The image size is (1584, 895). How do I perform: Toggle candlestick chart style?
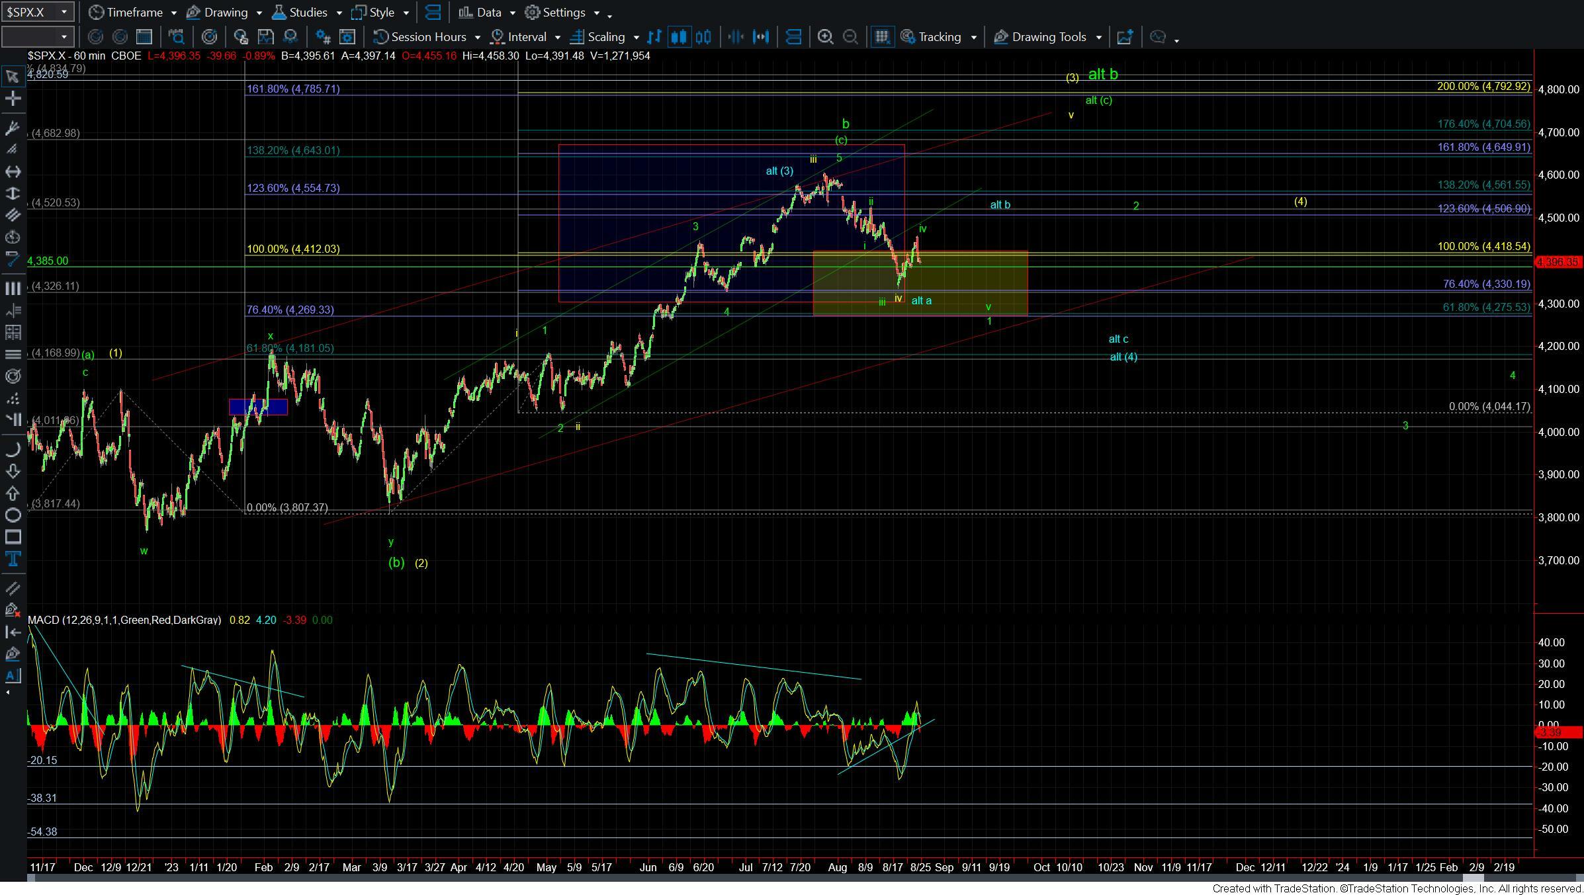679,37
